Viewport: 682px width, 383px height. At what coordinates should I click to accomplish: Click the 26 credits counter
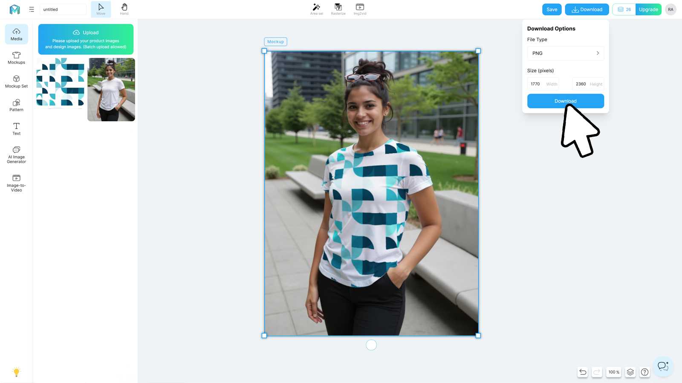[624, 9]
